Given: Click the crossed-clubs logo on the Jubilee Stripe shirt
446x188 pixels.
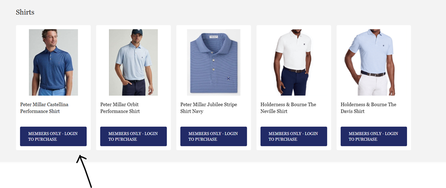Looking at the screenshot, I should [x=228, y=79].
